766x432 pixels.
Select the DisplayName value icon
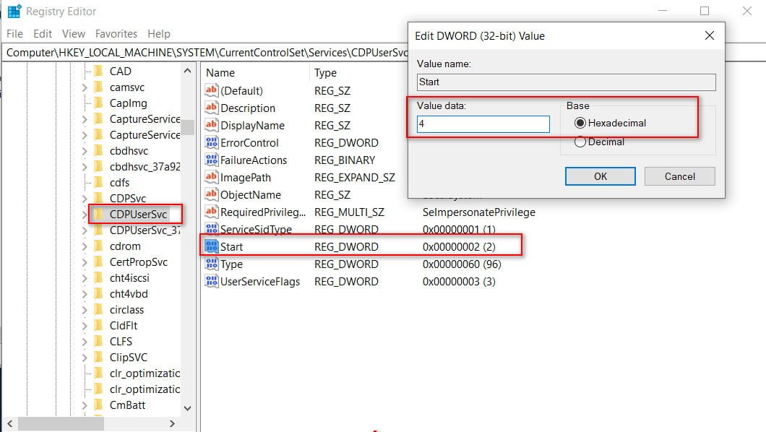click(x=211, y=125)
